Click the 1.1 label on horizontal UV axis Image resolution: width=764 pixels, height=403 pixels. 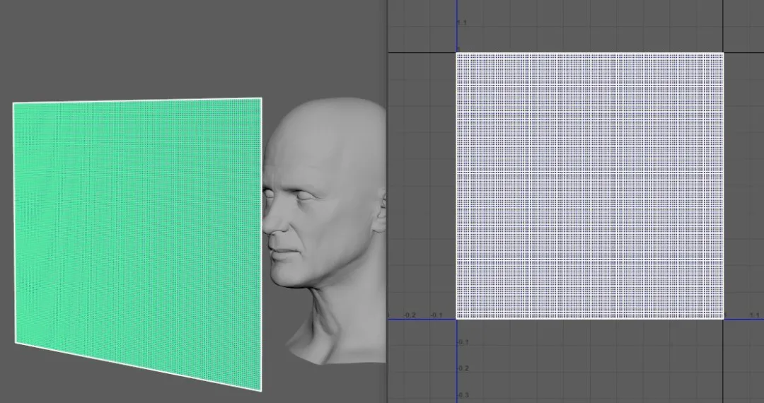click(753, 315)
